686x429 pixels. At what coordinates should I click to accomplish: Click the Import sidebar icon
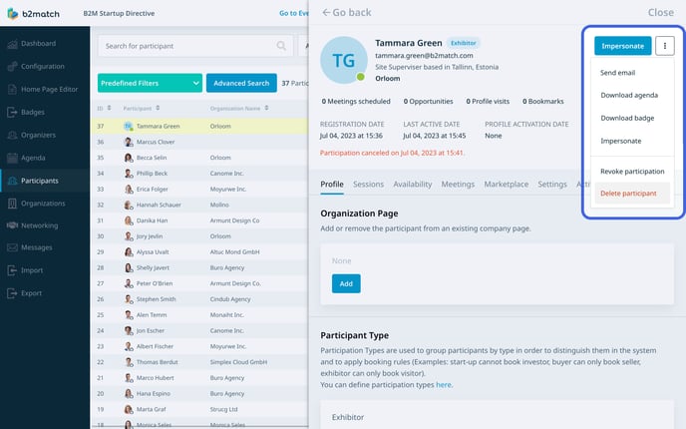coord(12,270)
